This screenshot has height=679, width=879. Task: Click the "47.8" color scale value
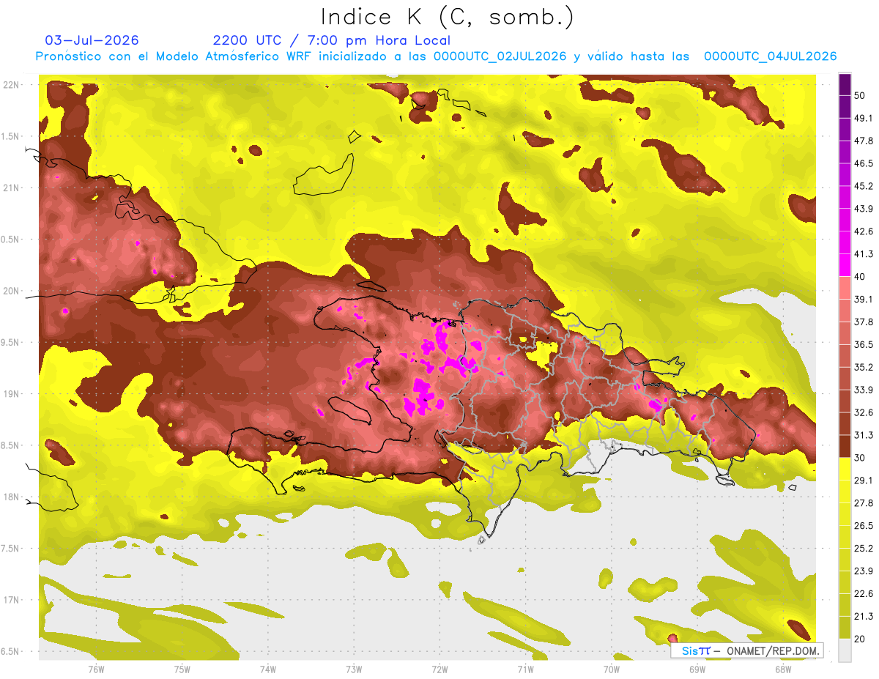(863, 141)
